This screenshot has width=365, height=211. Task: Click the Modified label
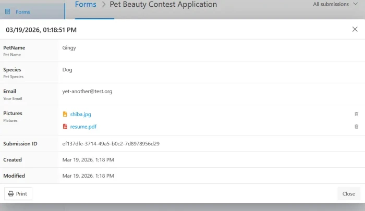(x=14, y=176)
